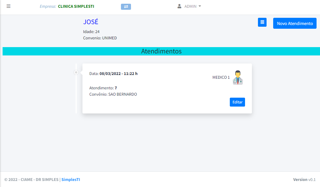
Task: Click the MEDICO 1 label
Action: [x=221, y=77]
